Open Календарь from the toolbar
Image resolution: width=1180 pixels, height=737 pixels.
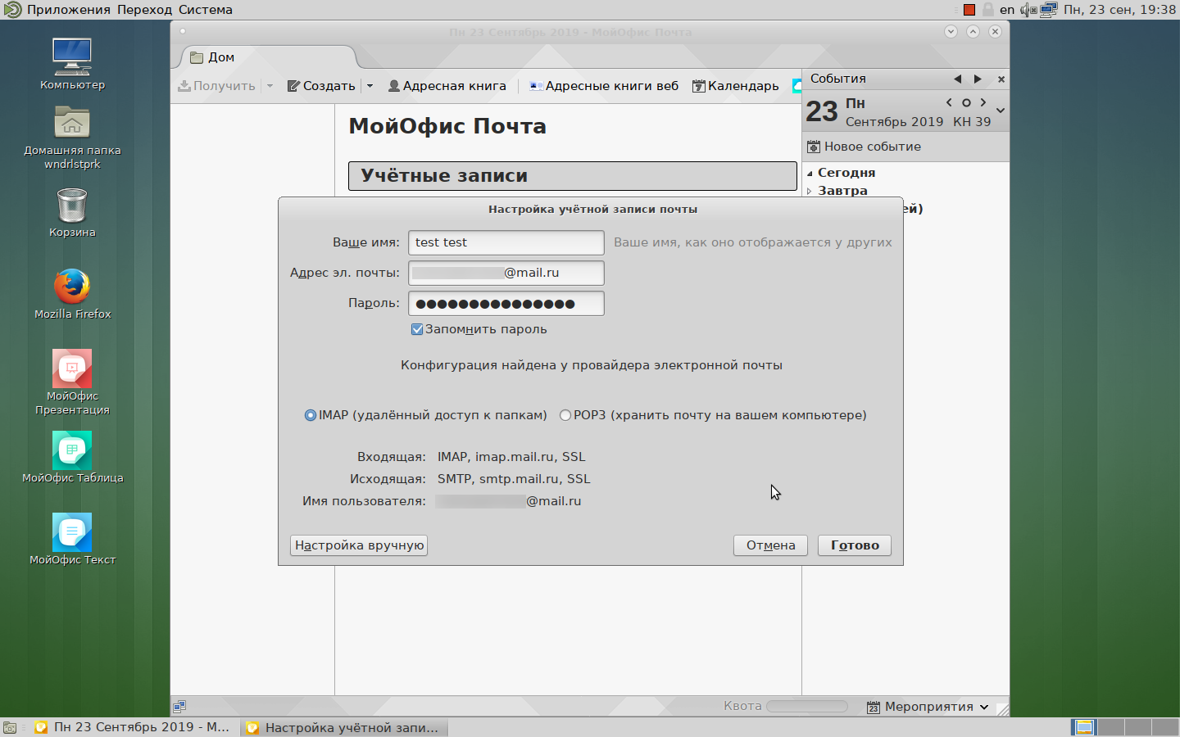coord(735,86)
